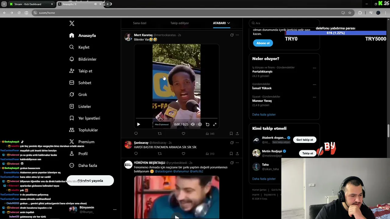
Task: Show more follow suggestions link
Action: pos(264,179)
